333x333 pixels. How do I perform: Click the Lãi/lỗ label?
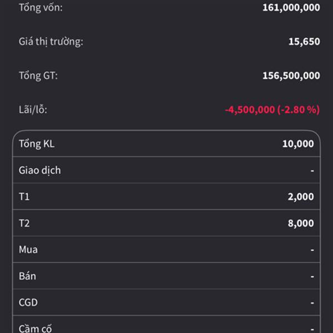click(33, 109)
